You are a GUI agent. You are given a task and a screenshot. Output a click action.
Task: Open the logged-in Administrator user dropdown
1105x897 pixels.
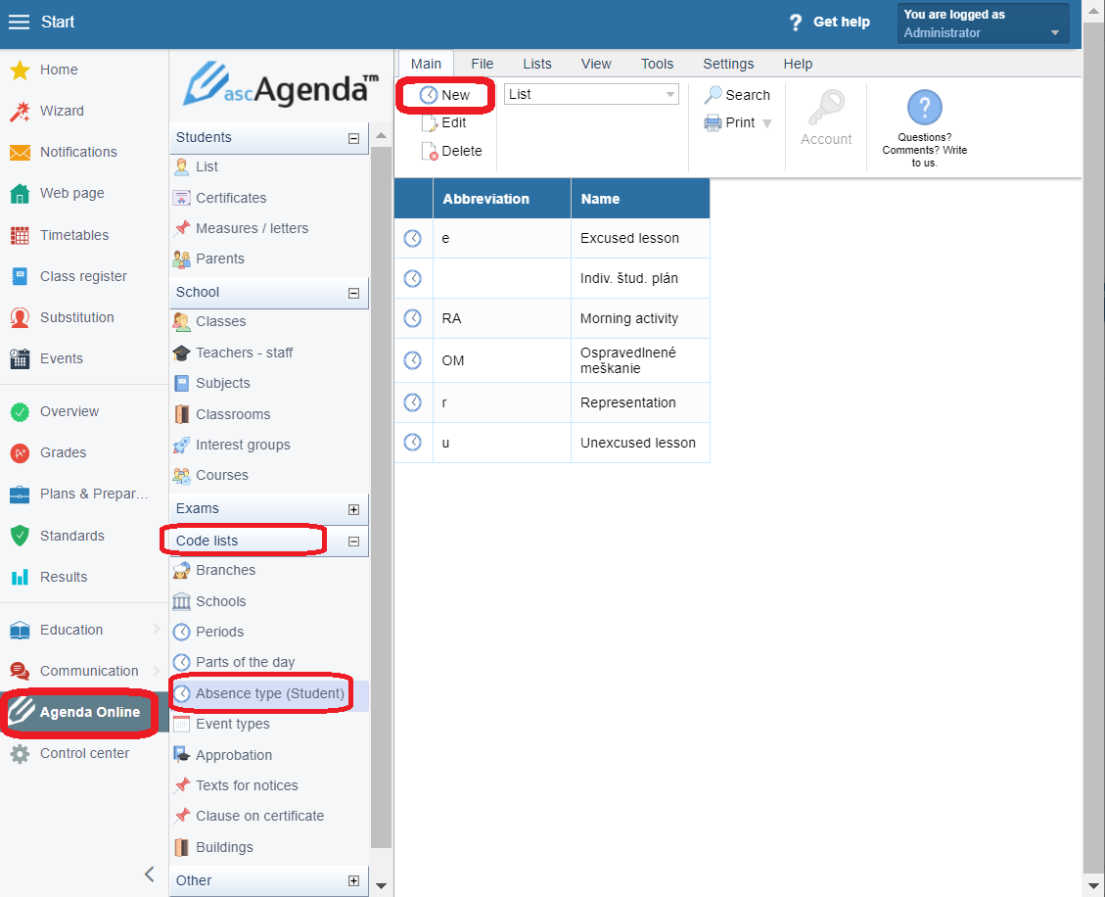pos(984,24)
